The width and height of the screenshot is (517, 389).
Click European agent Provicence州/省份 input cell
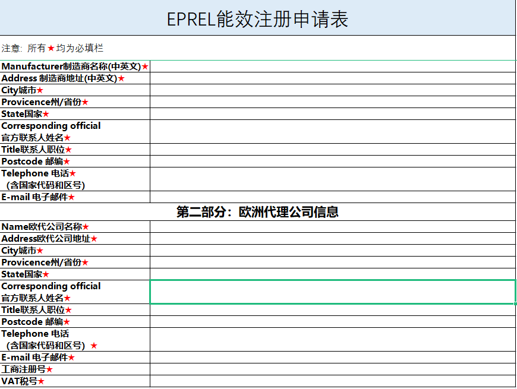(x=333, y=262)
